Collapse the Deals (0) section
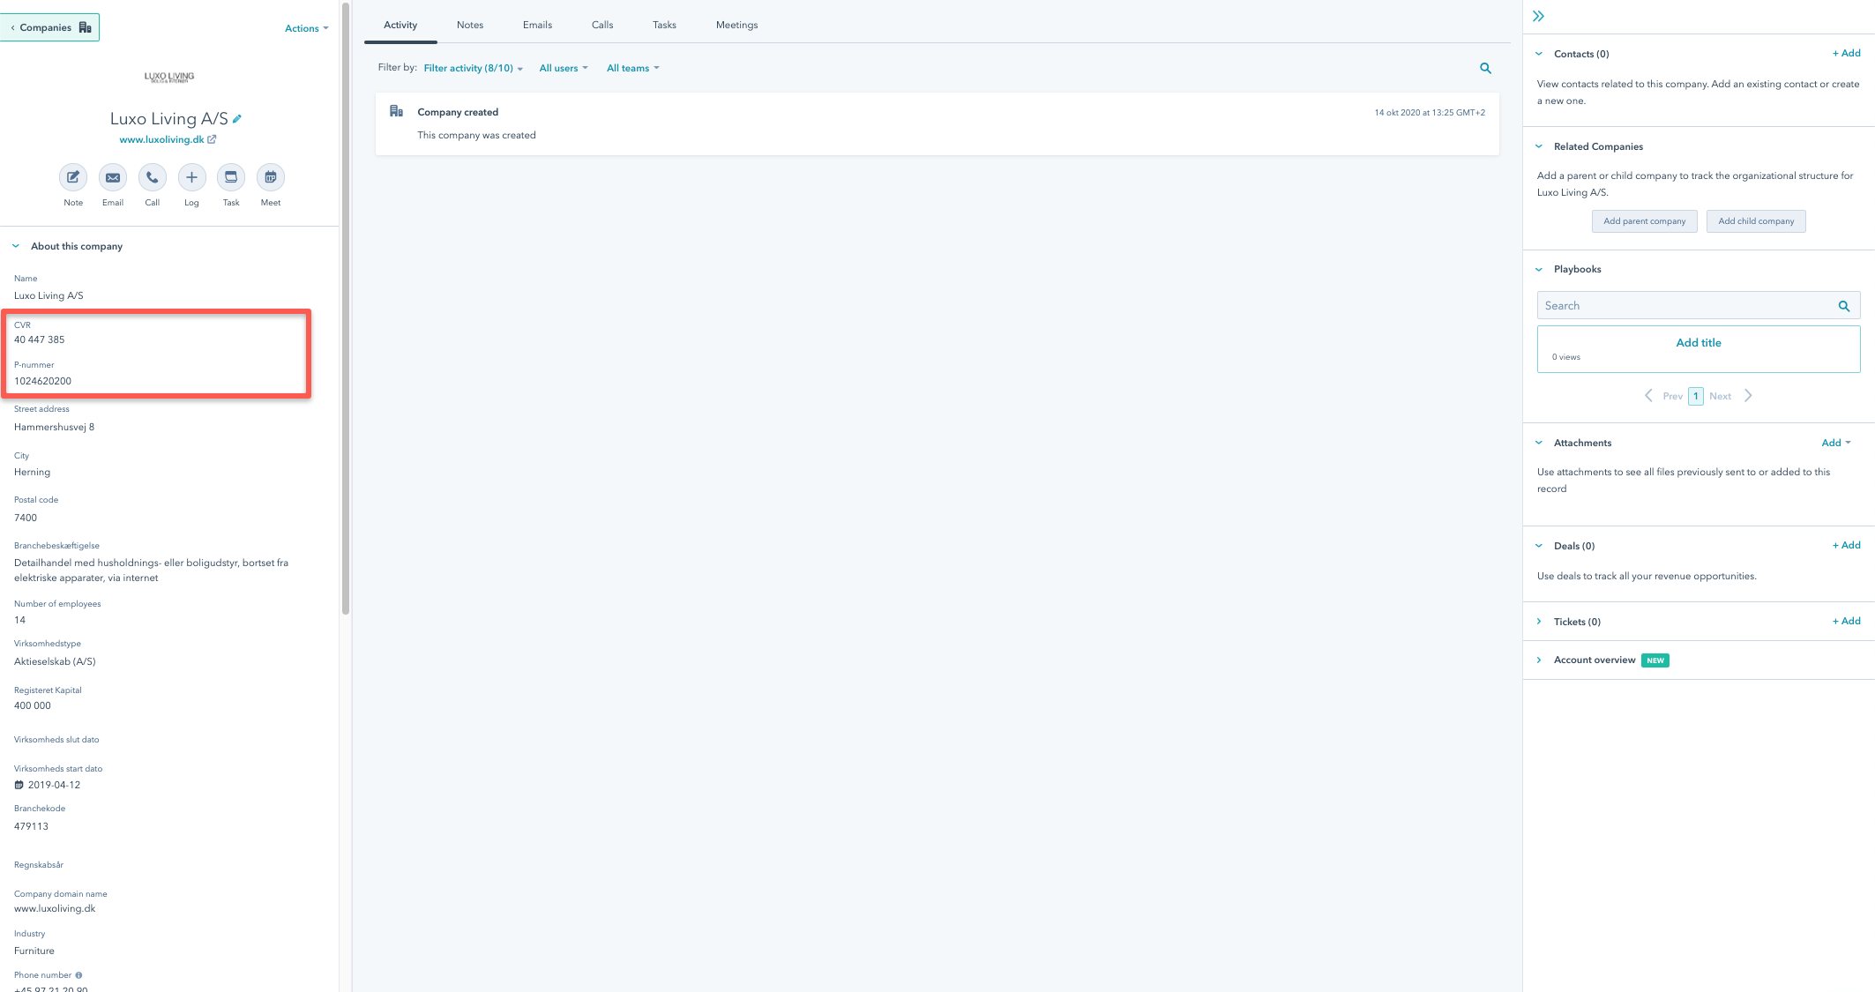 click(x=1539, y=546)
